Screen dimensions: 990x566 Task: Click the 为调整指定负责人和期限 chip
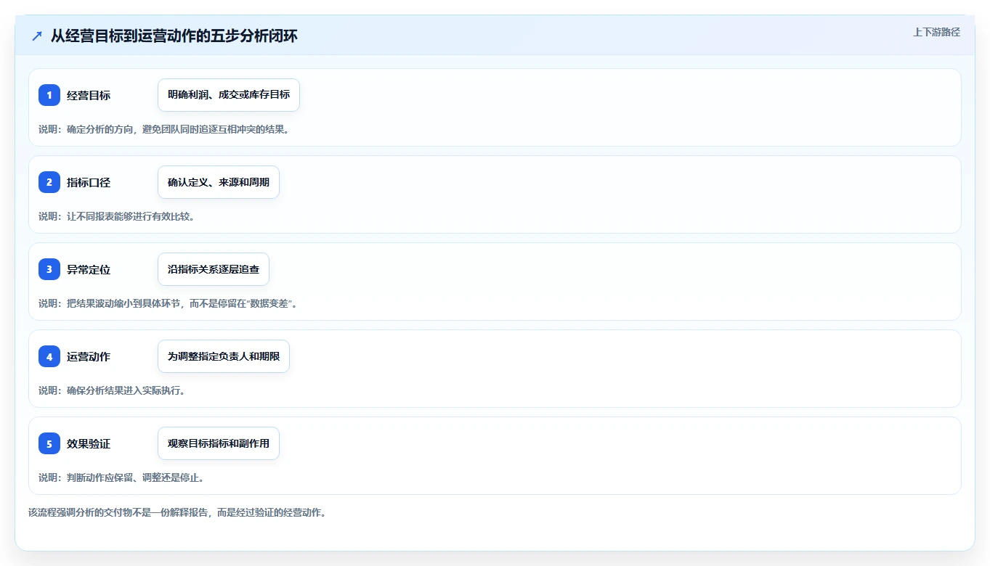click(224, 356)
